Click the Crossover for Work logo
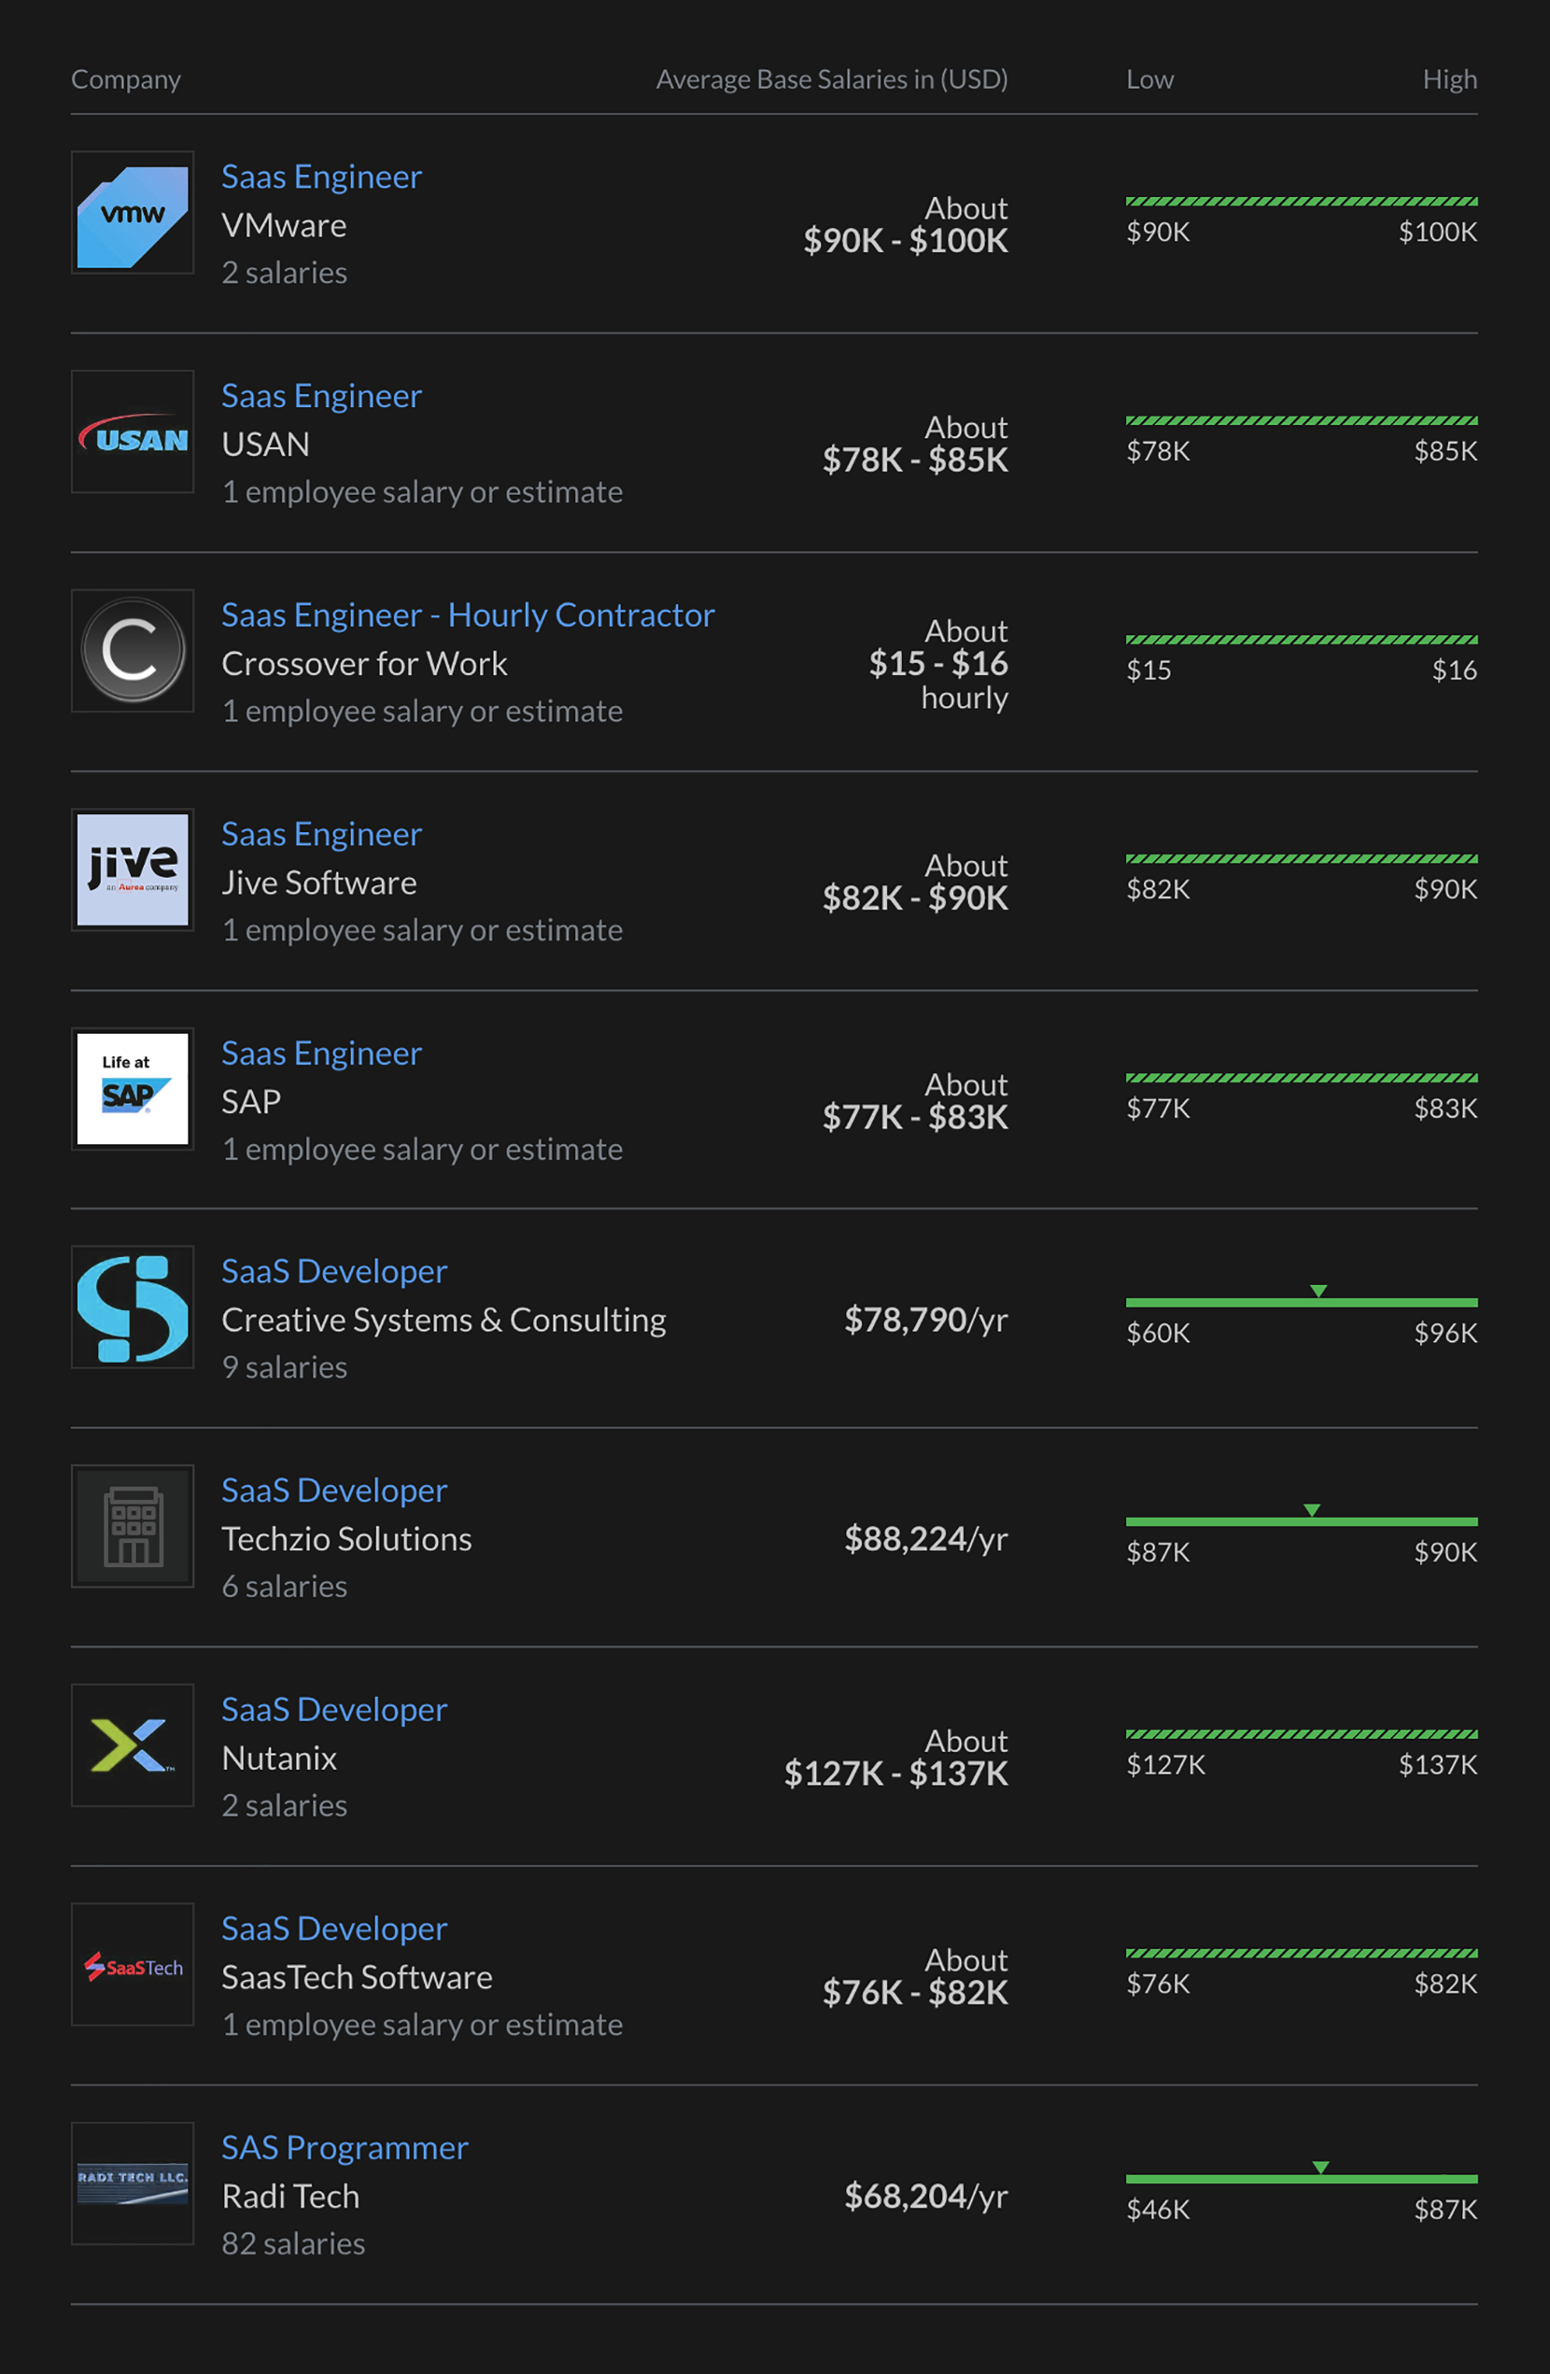Screen dimensions: 1550x2374 point(133,651)
